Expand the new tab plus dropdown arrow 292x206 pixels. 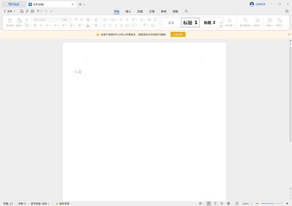(84, 4)
